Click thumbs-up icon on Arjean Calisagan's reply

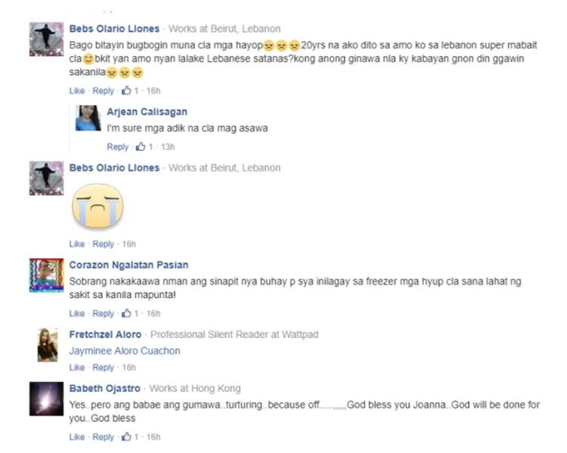pyautogui.click(x=141, y=146)
